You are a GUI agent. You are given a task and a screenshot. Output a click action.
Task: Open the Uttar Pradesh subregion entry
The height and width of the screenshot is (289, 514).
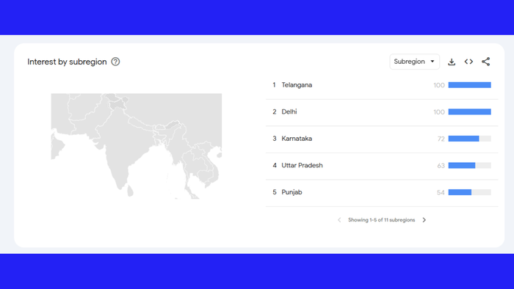302,166
